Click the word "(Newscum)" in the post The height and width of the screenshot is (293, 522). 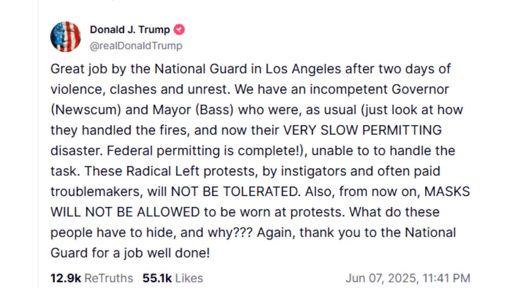click(x=85, y=110)
